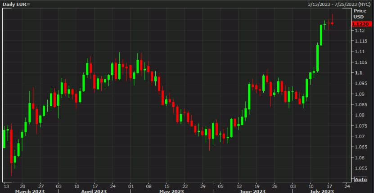Click the 24 date tick above April 2023

click(113, 186)
